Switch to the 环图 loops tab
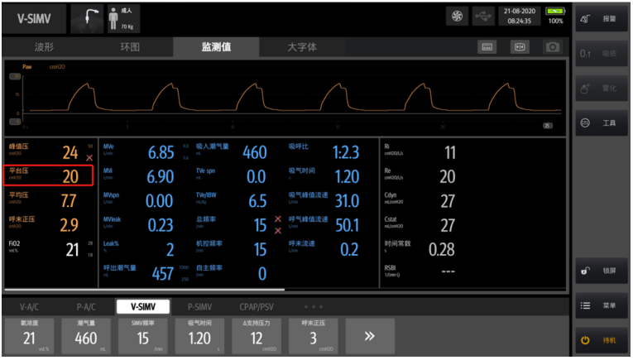The height and width of the screenshot is (360, 633). click(x=130, y=47)
